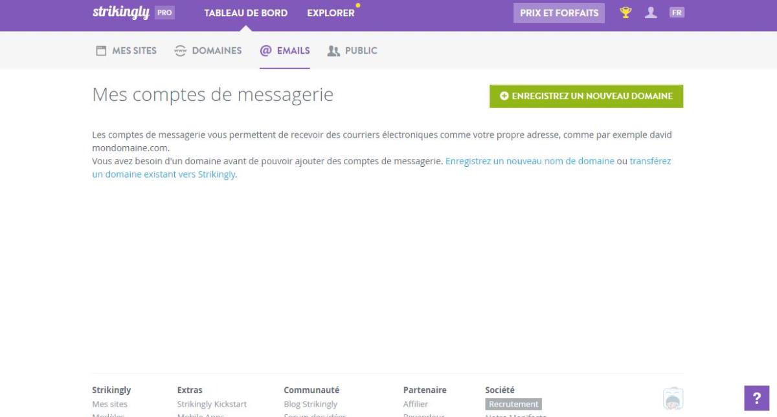Click Enregistrez un nouveau domaine button
Screen dimensions: 777x417
coord(586,96)
